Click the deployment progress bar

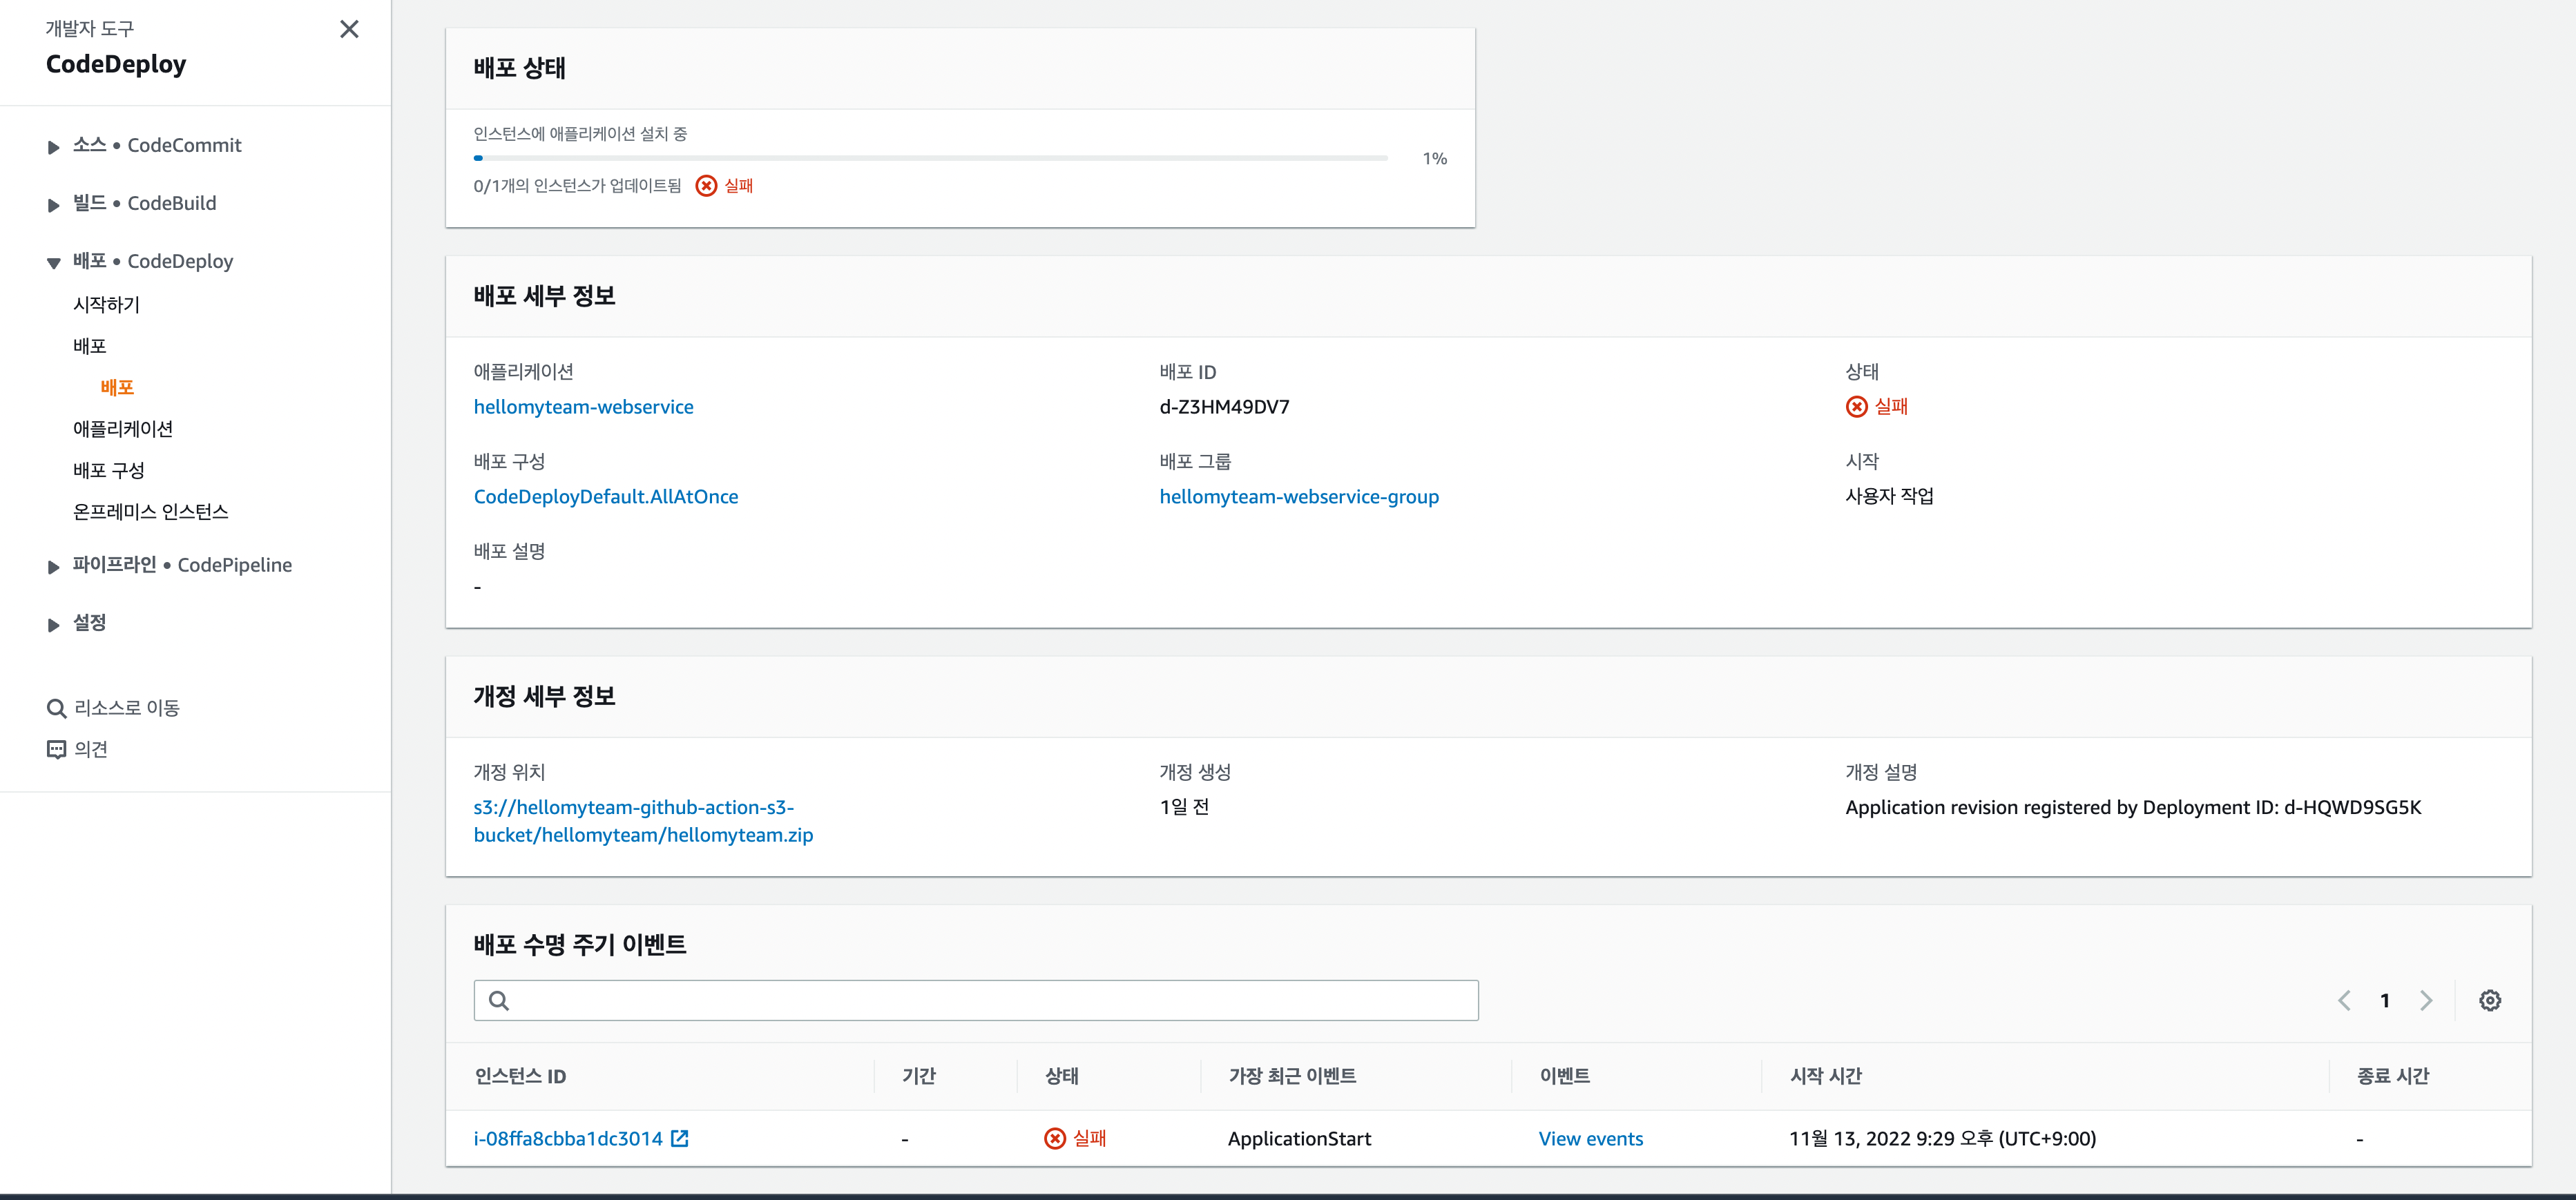930,158
